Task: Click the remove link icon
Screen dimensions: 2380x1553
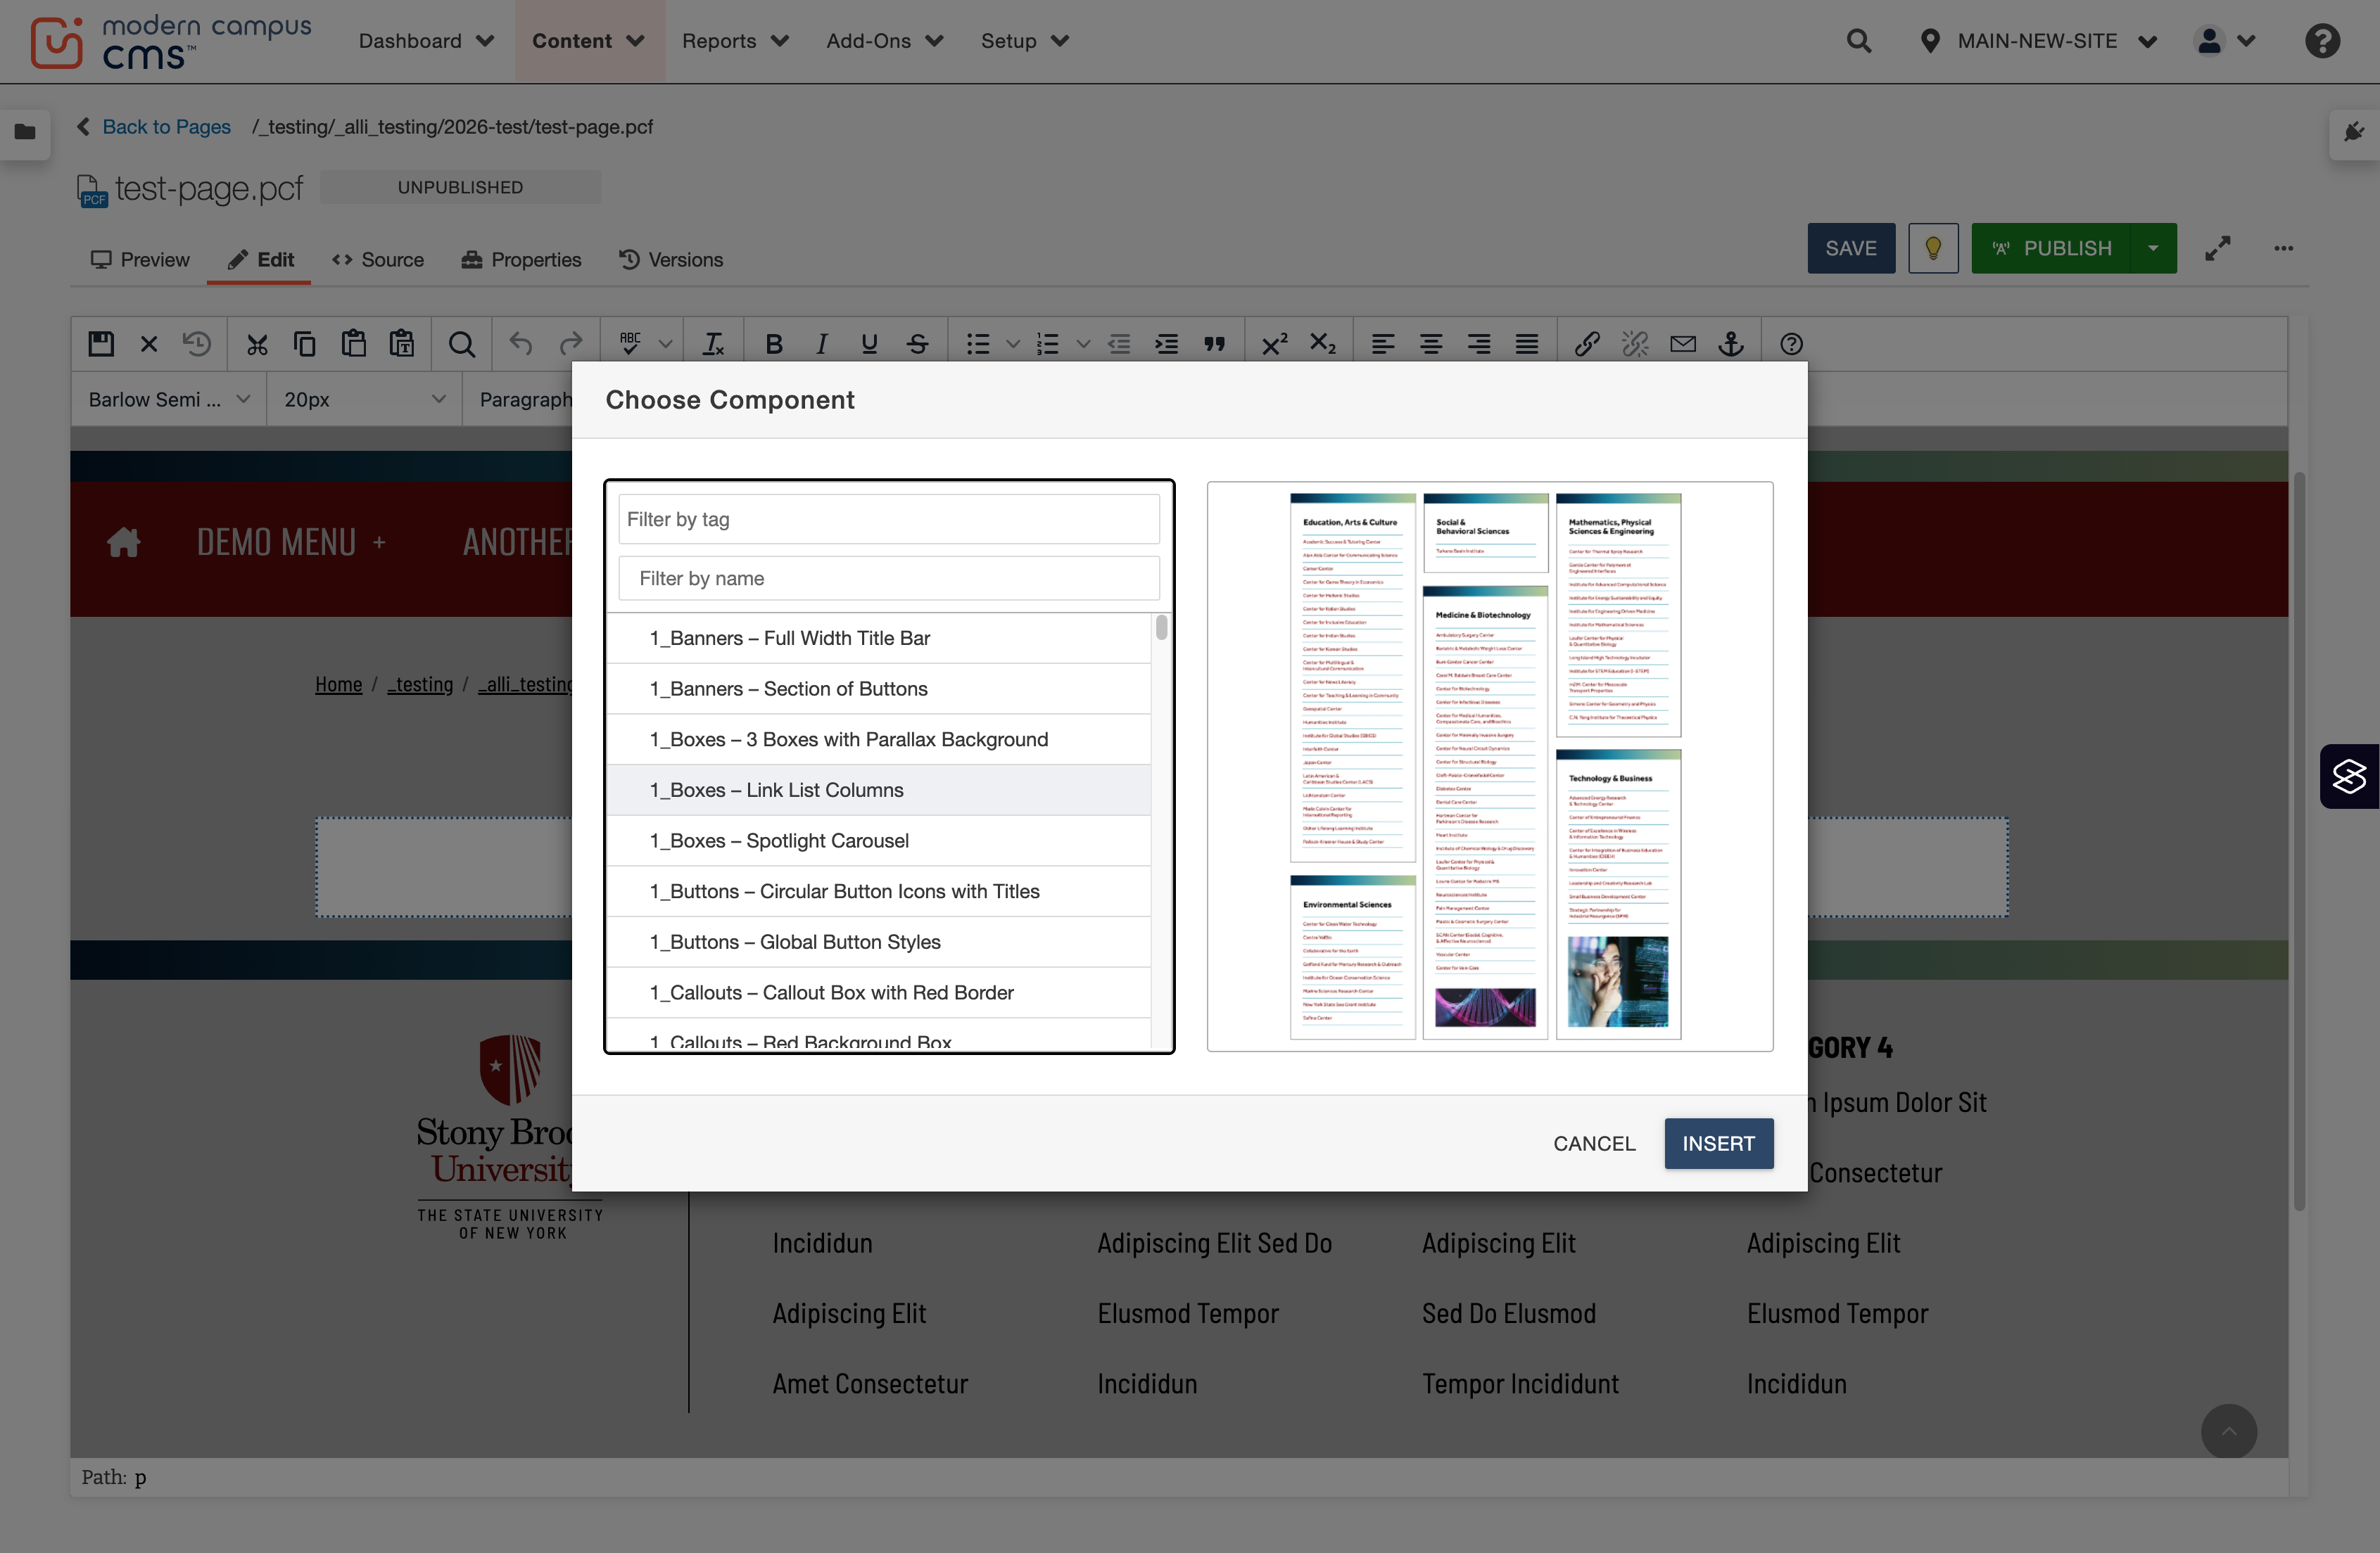Action: pyautogui.click(x=1635, y=344)
